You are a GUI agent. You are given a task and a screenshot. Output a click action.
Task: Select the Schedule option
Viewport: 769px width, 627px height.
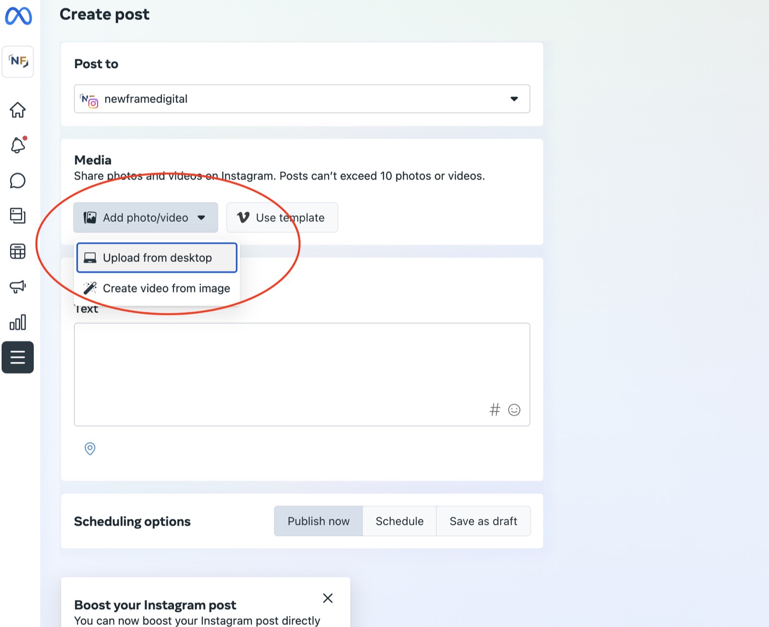tap(399, 521)
